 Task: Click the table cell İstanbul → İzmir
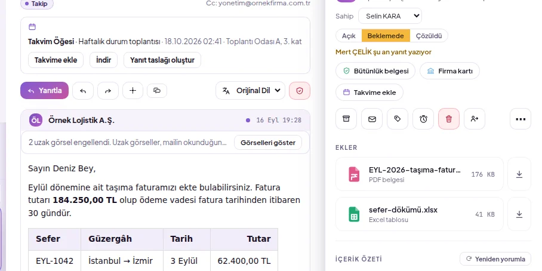click(122, 261)
